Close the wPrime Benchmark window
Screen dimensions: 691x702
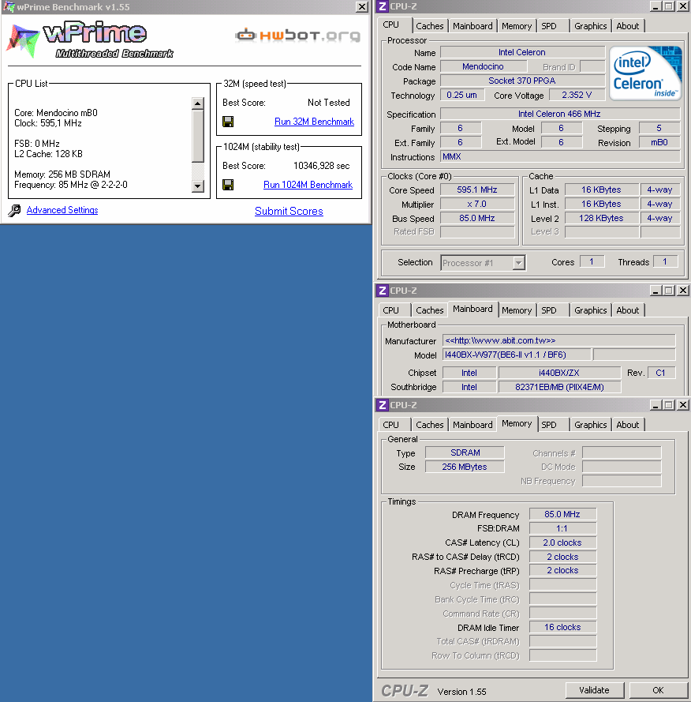click(362, 7)
